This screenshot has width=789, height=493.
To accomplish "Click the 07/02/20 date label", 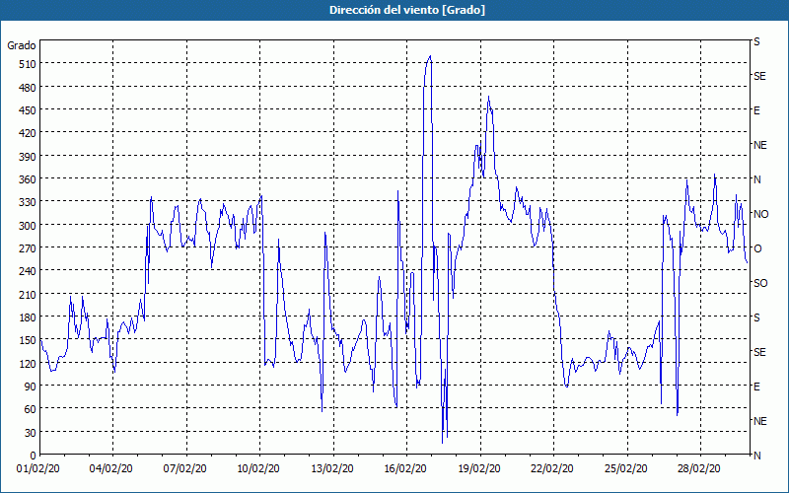I will [185, 469].
